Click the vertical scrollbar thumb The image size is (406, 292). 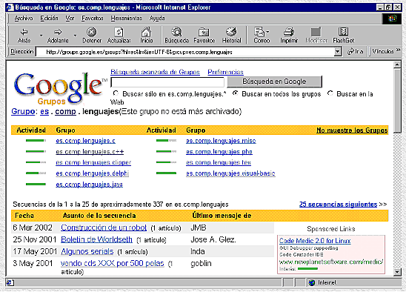coord(397,101)
